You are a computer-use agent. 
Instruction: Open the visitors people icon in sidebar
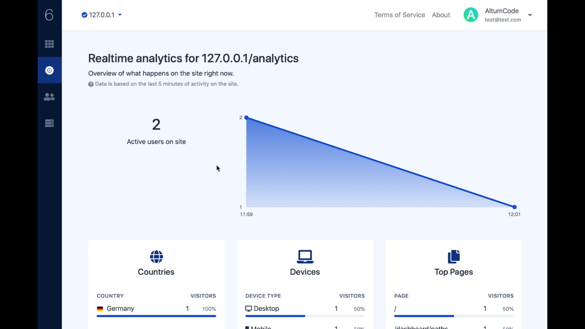point(49,97)
